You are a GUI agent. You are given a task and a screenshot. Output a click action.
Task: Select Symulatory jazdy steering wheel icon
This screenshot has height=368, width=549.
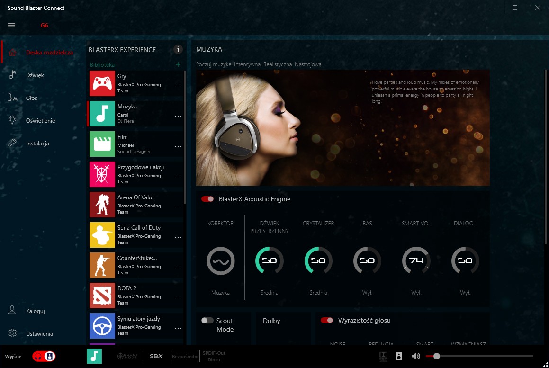click(102, 326)
